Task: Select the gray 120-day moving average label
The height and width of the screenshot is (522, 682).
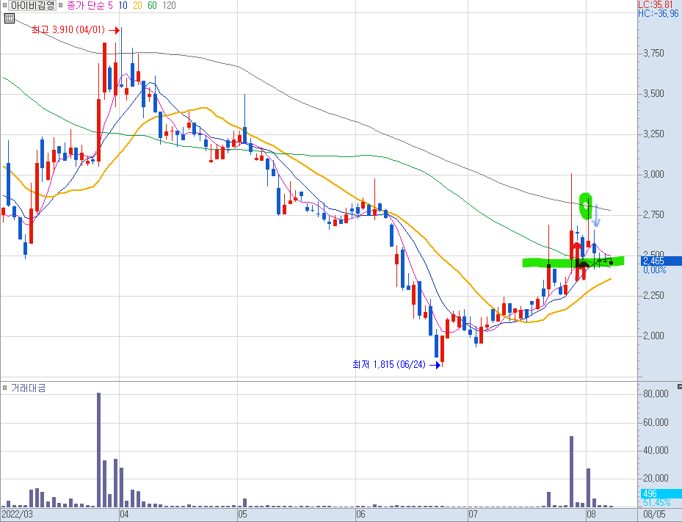Action: pos(169,5)
